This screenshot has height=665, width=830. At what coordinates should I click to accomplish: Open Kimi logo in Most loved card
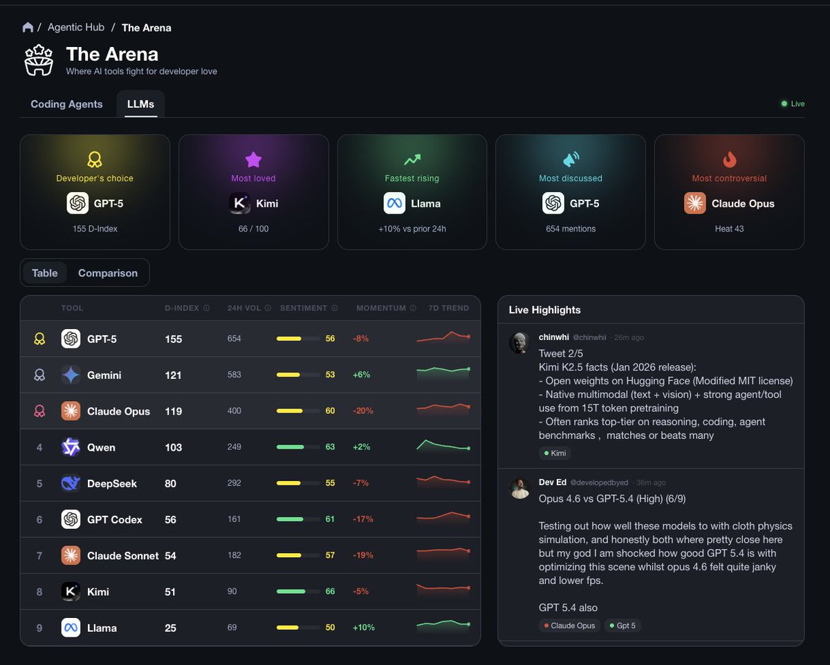point(239,203)
